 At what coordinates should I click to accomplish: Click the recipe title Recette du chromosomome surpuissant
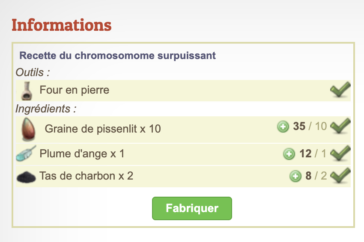tap(118, 56)
